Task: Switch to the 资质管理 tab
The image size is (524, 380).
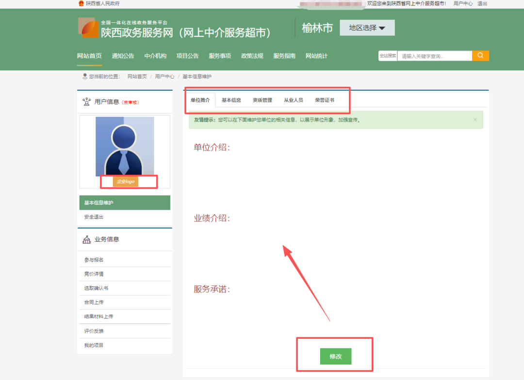Action: [262, 100]
